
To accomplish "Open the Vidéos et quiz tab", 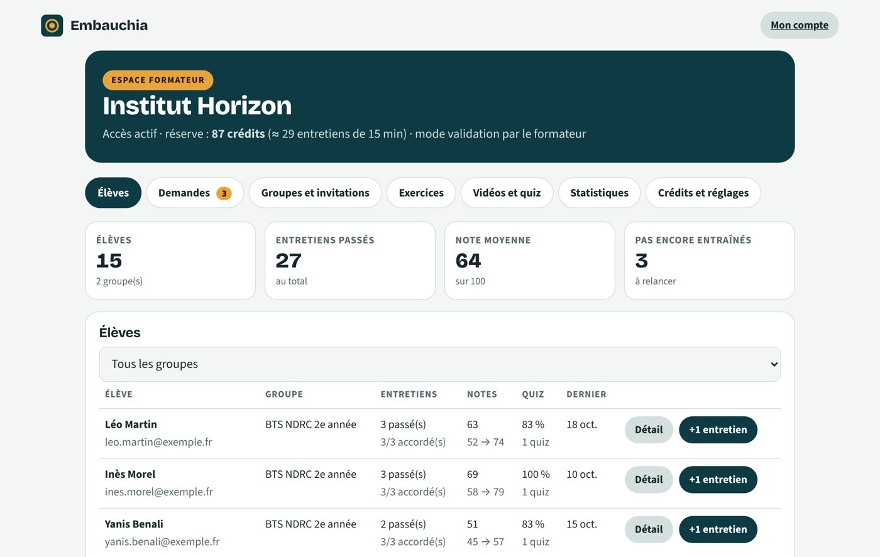I will [x=507, y=193].
